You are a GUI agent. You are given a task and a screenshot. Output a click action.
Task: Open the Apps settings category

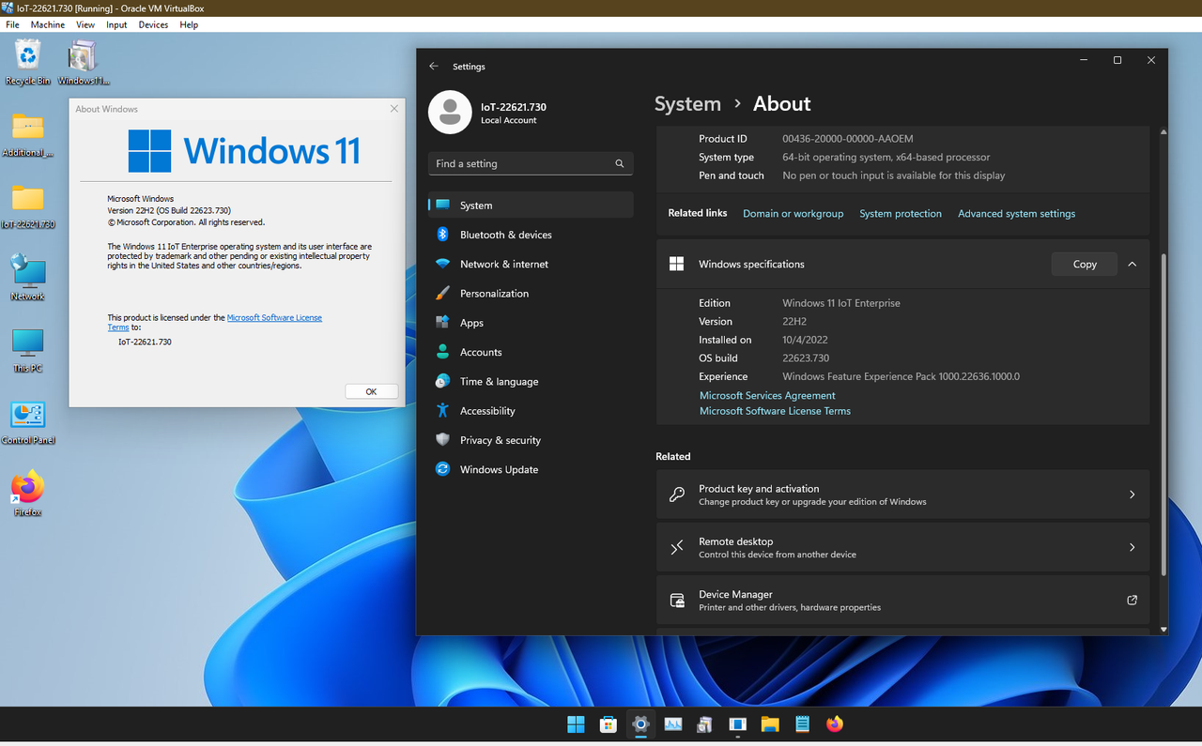tap(531, 323)
